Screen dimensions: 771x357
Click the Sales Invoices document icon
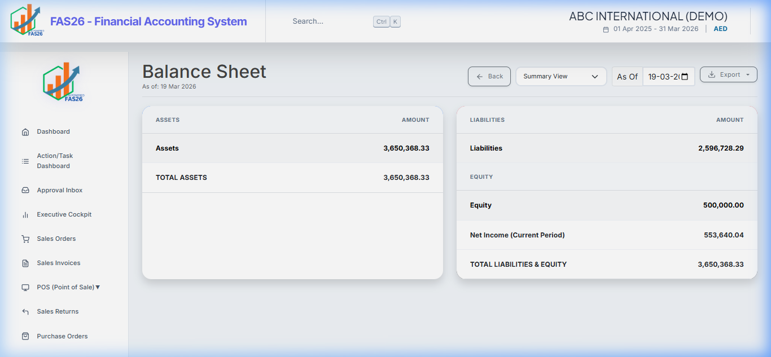(x=25, y=263)
